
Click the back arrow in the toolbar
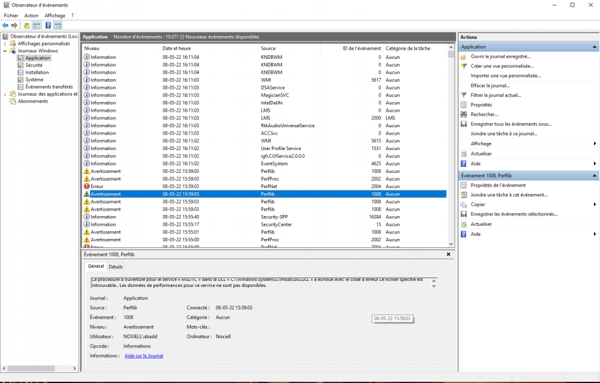click(5, 25)
